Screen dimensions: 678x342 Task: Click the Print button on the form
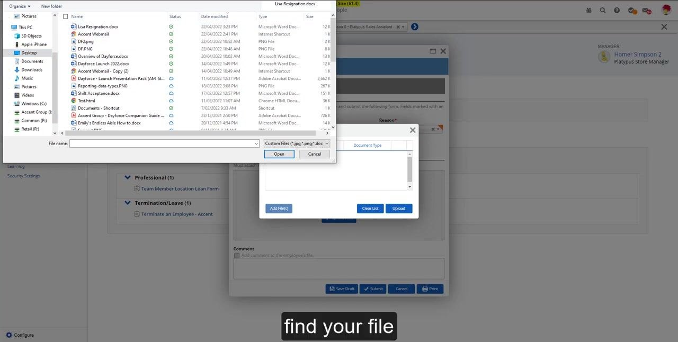(430, 289)
